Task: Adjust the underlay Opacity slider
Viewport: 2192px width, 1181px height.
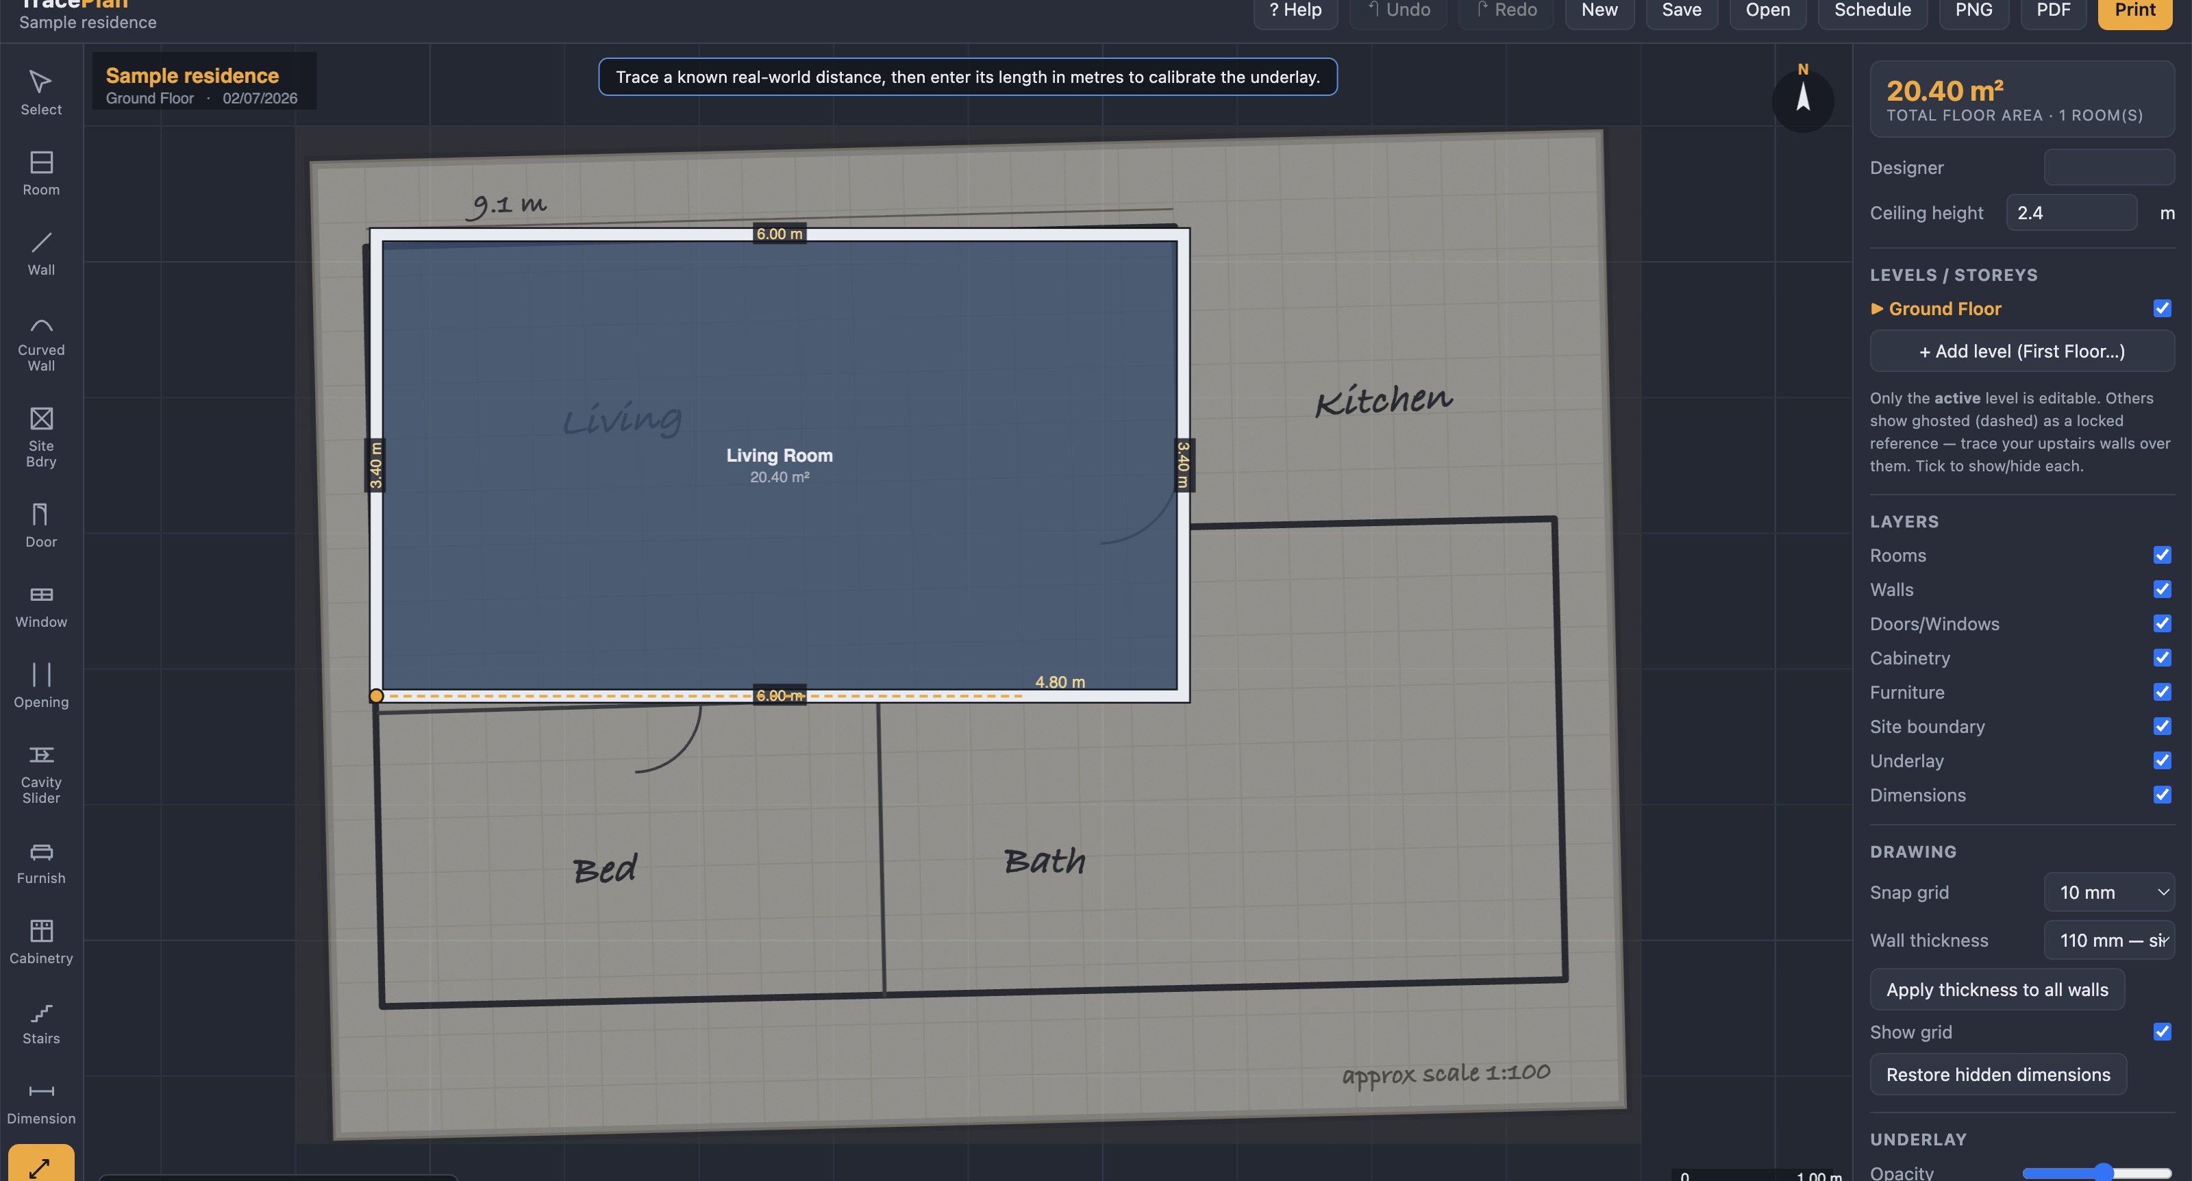Action: click(x=2097, y=1173)
